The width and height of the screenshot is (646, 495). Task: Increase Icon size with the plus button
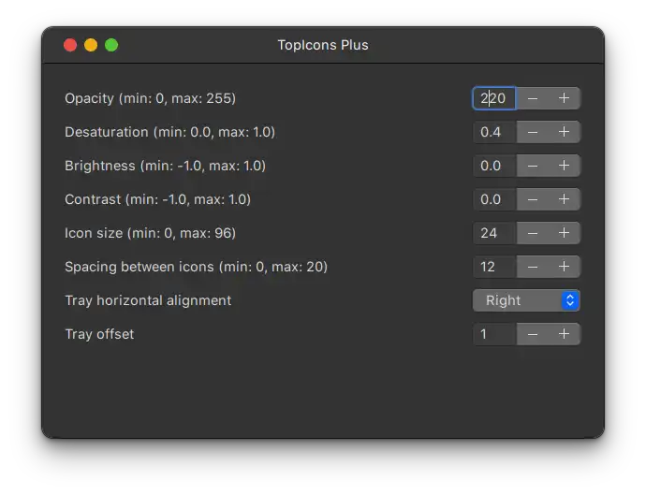coord(564,234)
